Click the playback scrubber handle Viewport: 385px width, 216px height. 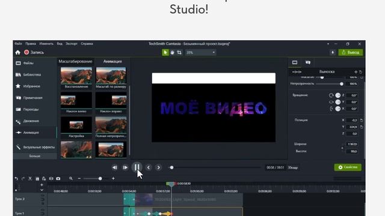click(x=171, y=167)
